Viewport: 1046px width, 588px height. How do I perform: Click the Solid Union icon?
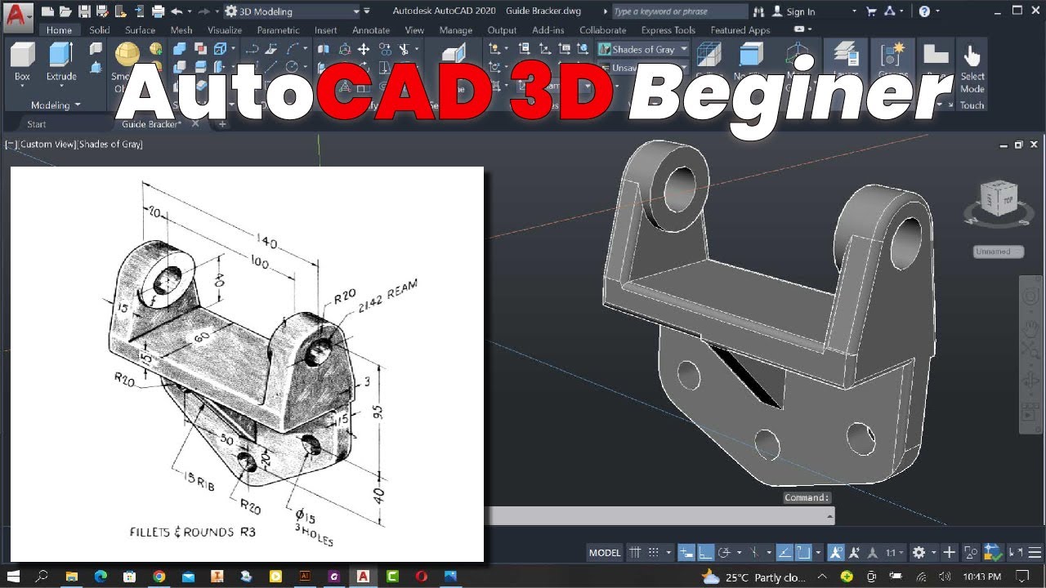pyautogui.click(x=179, y=49)
